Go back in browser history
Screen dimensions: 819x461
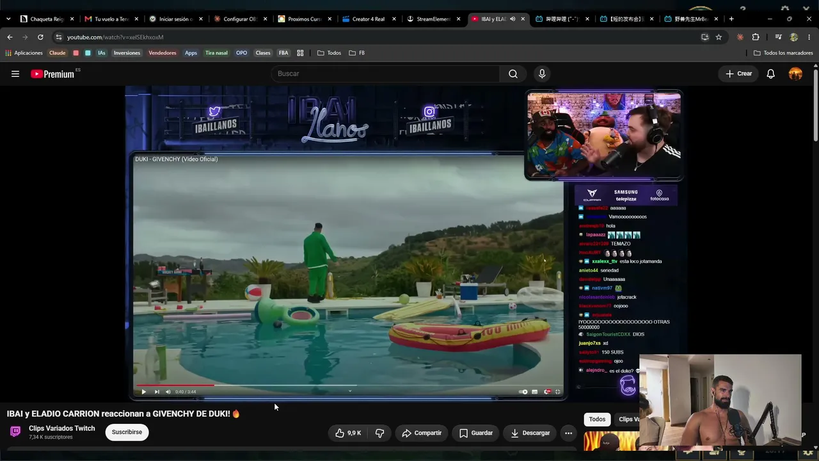[10, 37]
